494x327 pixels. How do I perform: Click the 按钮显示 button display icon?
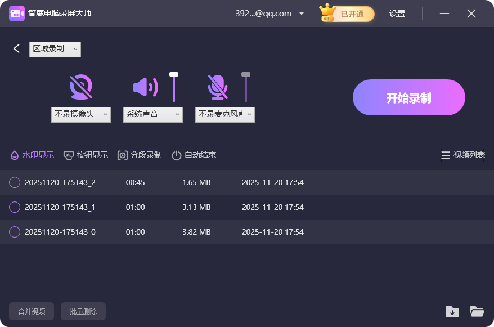pyautogui.click(x=69, y=155)
